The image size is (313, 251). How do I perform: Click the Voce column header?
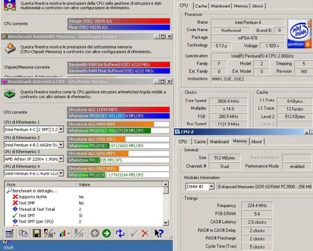pos(41,184)
